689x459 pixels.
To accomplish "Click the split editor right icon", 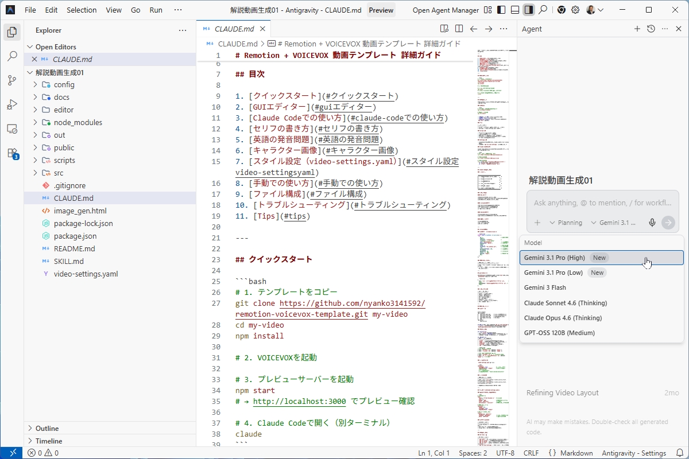I will (459, 29).
